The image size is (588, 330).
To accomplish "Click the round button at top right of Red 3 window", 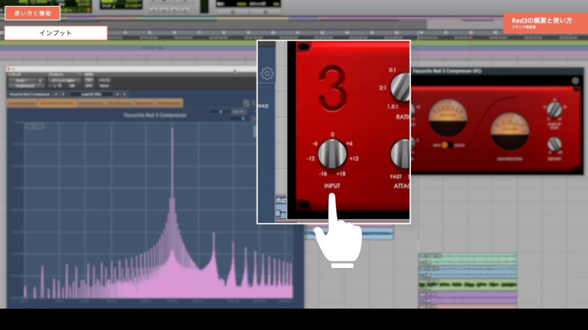I will [575, 80].
